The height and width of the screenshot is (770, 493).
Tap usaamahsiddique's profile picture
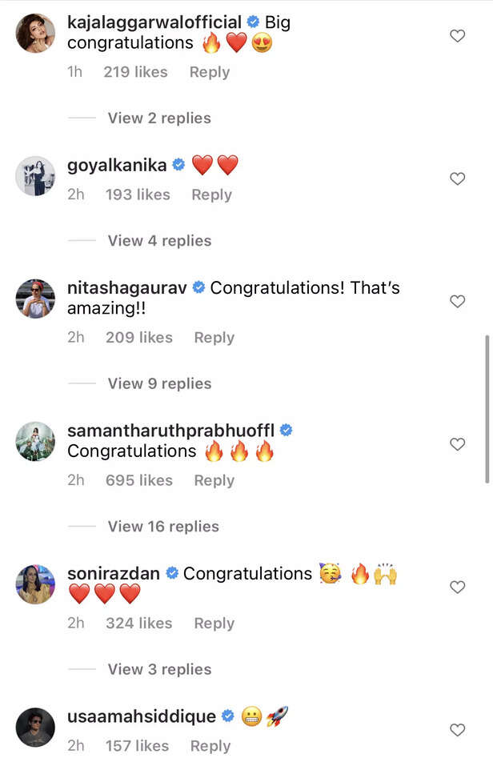click(35, 727)
